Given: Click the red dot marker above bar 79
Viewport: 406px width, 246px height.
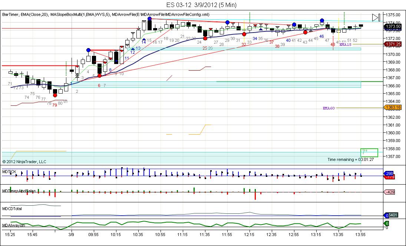Looking at the screenshot, I should [x=55, y=95].
